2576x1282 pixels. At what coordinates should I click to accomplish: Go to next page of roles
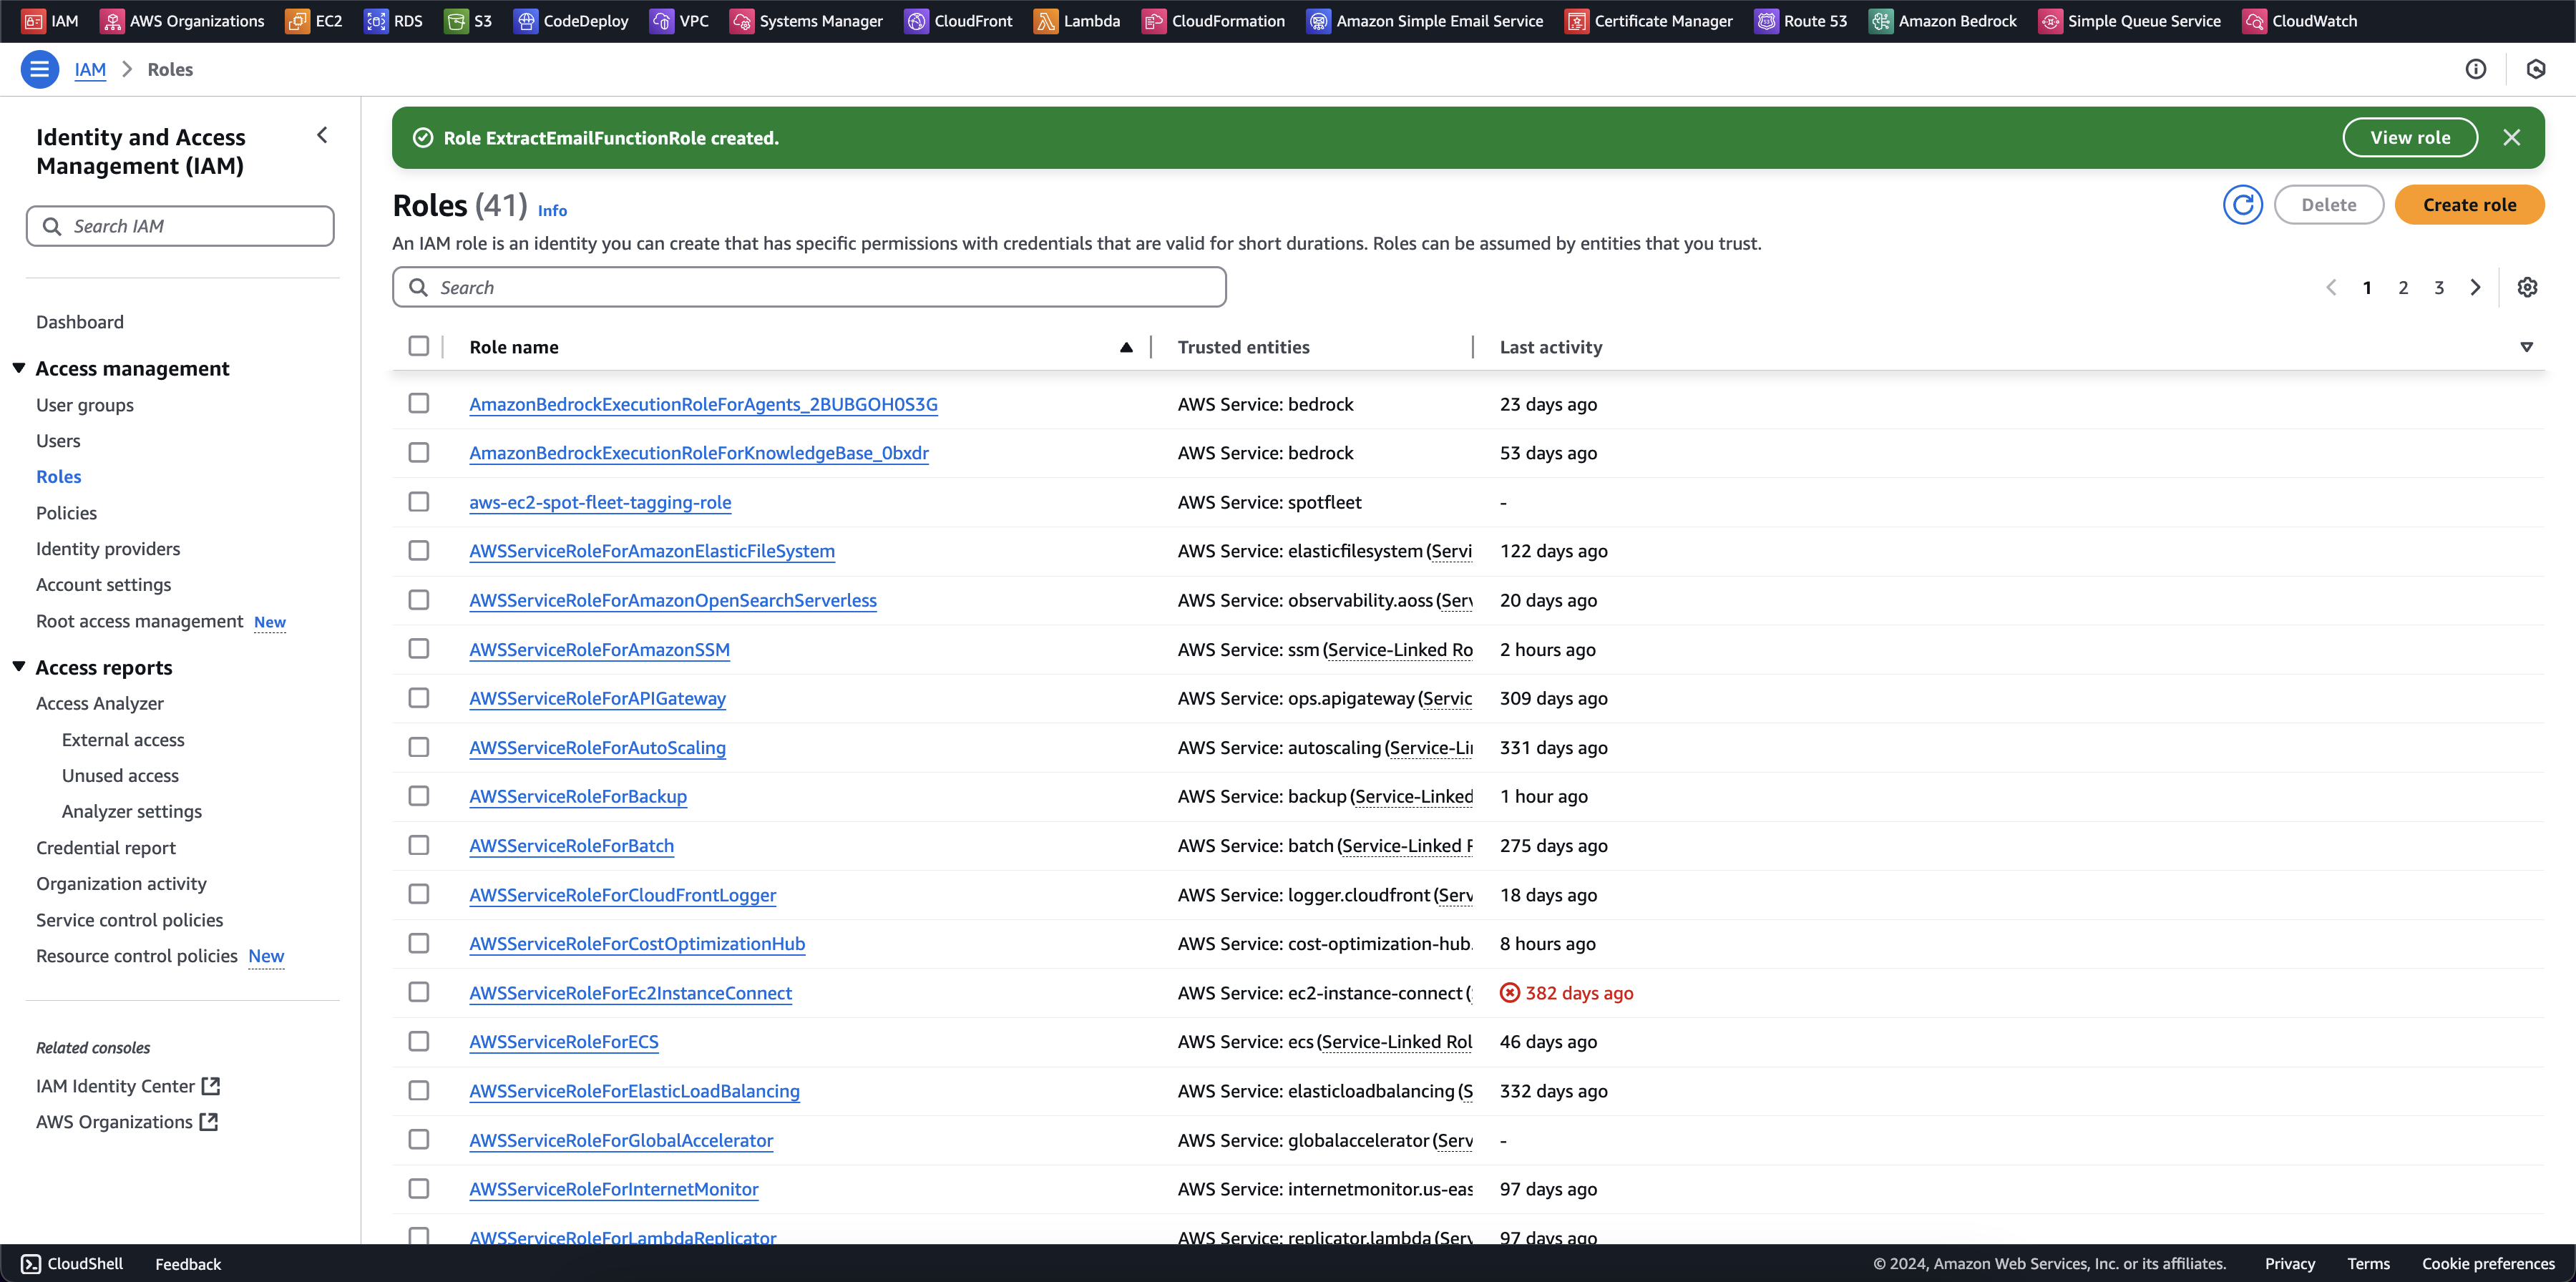click(2475, 287)
